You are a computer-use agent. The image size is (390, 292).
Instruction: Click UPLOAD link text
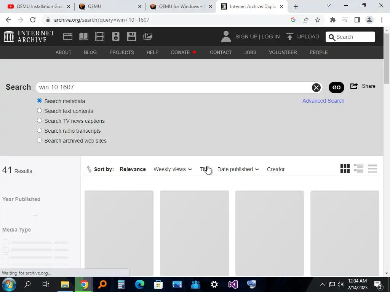point(308,36)
